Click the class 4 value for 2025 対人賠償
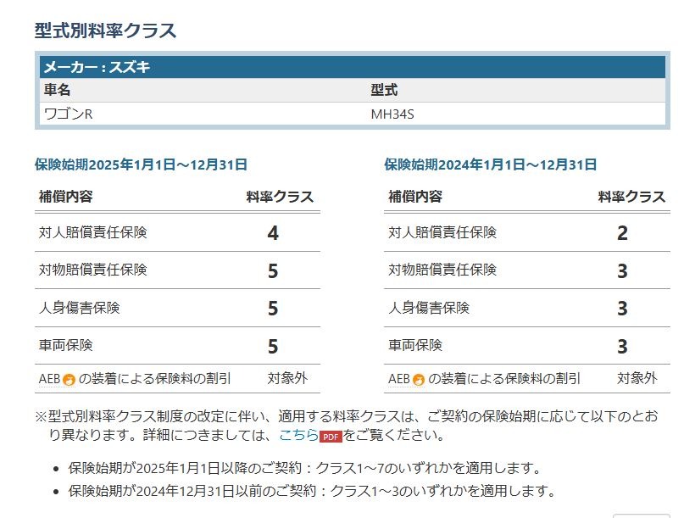This screenshot has height=518, width=684. pyautogui.click(x=273, y=233)
